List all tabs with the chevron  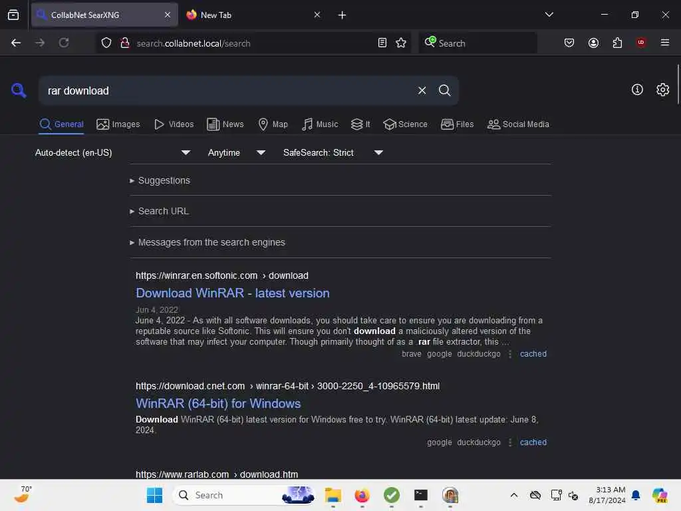(549, 15)
